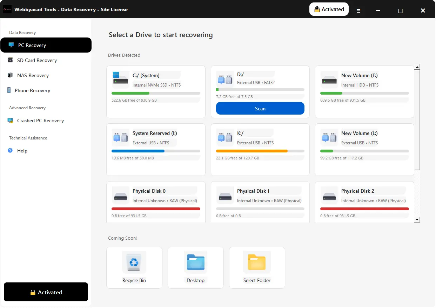Click the Activated badge in title bar
Viewport: 436px width, 308px height.
[329, 9]
